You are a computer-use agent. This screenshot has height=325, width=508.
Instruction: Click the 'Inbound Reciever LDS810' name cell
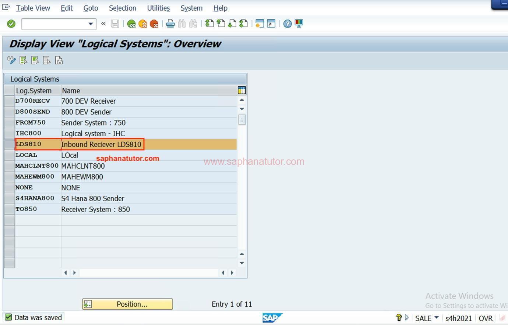pos(149,144)
